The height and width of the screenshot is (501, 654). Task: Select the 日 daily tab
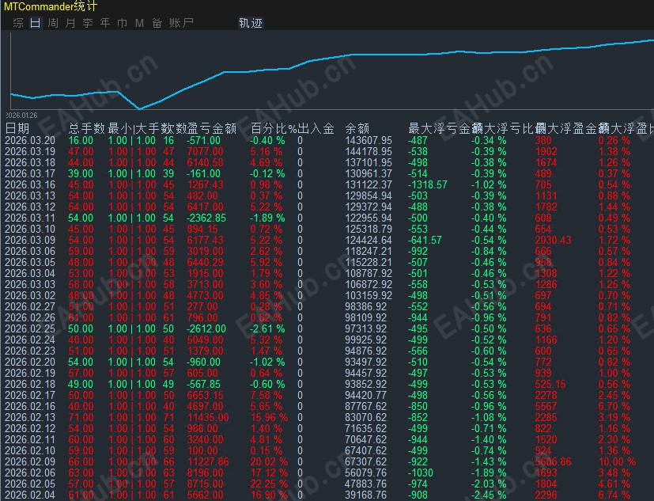tap(36, 23)
